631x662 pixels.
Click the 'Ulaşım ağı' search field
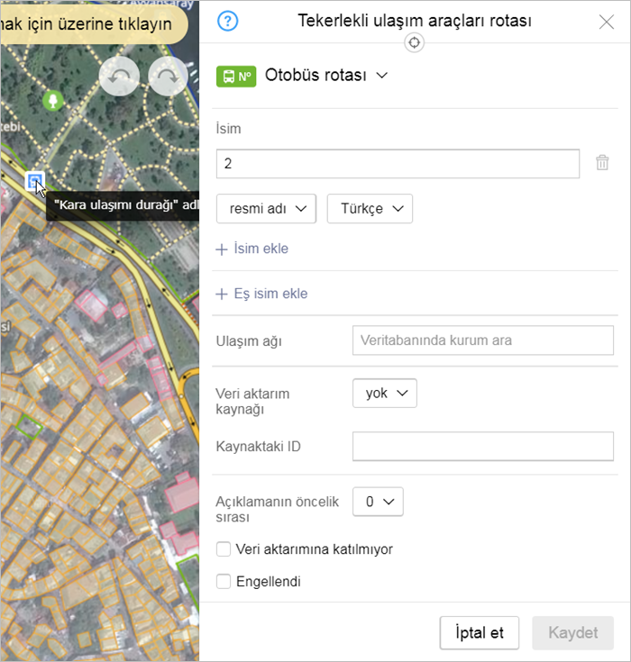pyautogui.click(x=482, y=340)
